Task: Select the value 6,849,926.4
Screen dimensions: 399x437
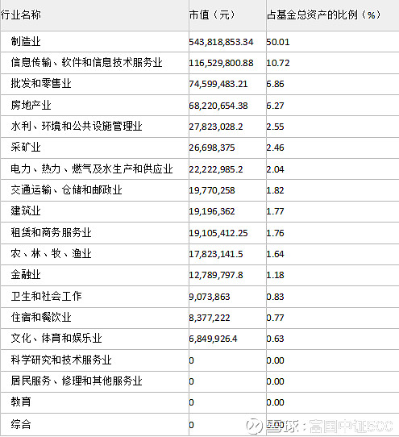Action: click(x=213, y=339)
